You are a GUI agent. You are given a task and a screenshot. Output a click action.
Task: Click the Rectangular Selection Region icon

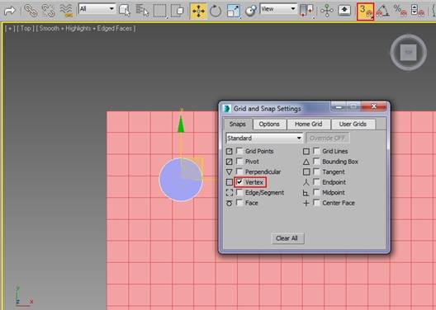160,11
